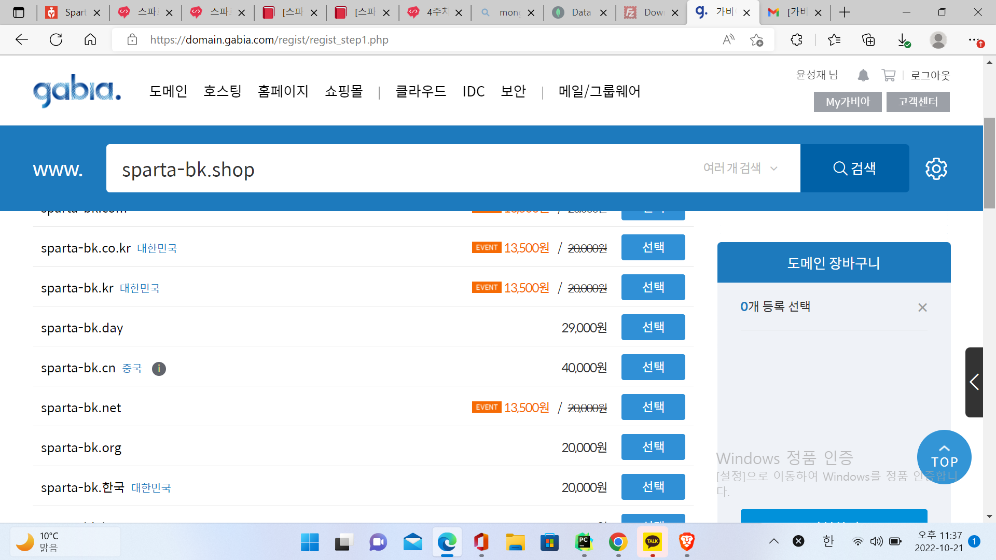
Task: Open Brave browser from the taskbar
Action: pos(686,542)
